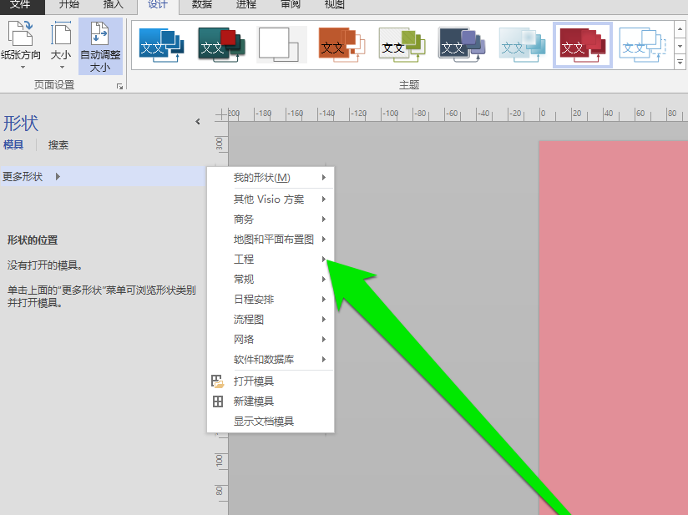Open the 页面设置 dialog launcher
The width and height of the screenshot is (688, 515).
point(120,84)
